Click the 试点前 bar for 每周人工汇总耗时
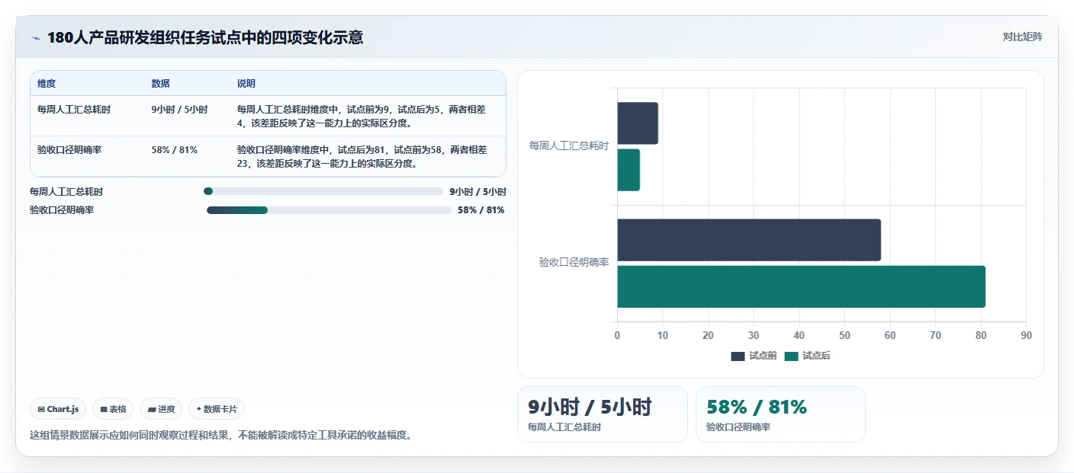Viewport: 1074px width, 473px height. coord(638,123)
